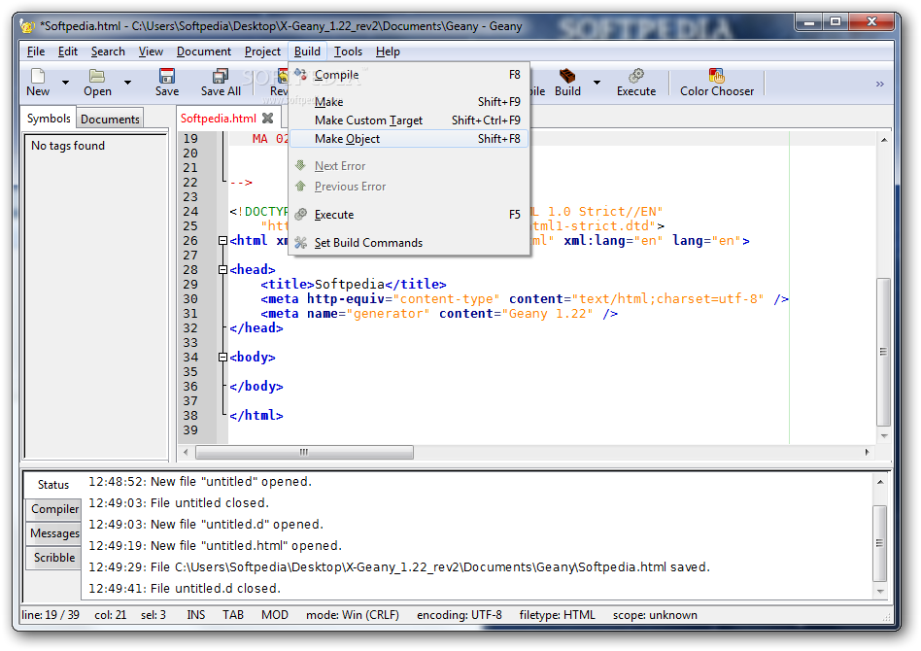Switch to the Scribble tab
This screenshot has height=651, width=921.
(x=54, y=558)
